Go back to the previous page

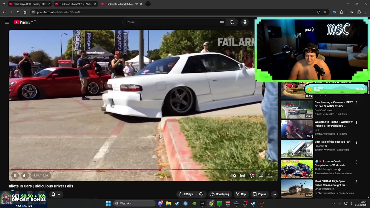[4, 12]
